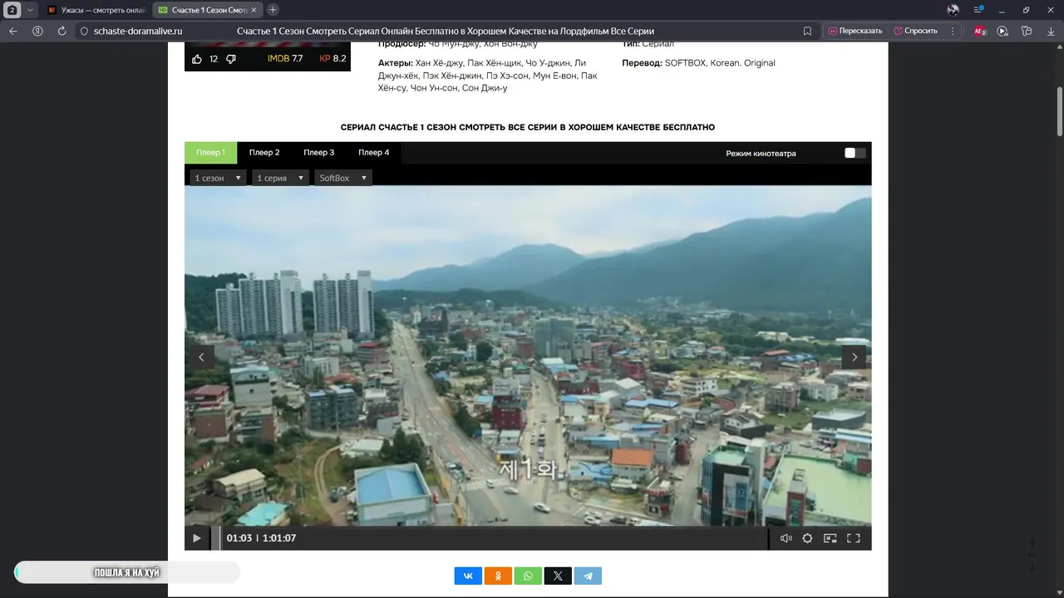Toggle cinema mode switch
Image resolution: width=1064 pixels, height=598 pixels.
(x=855, y=153)
